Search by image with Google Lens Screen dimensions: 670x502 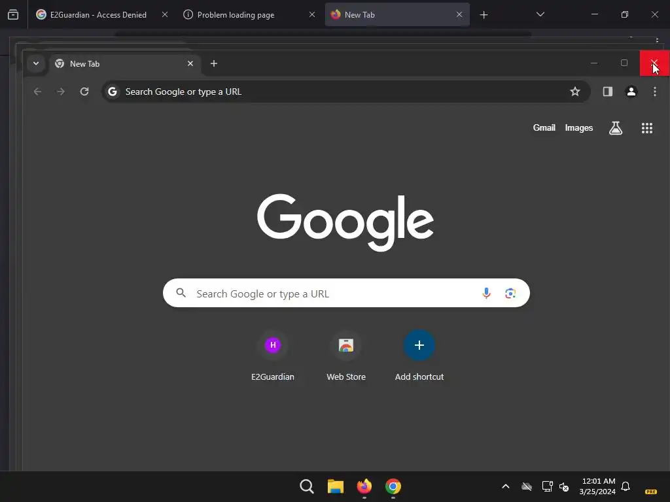(510, 293)
